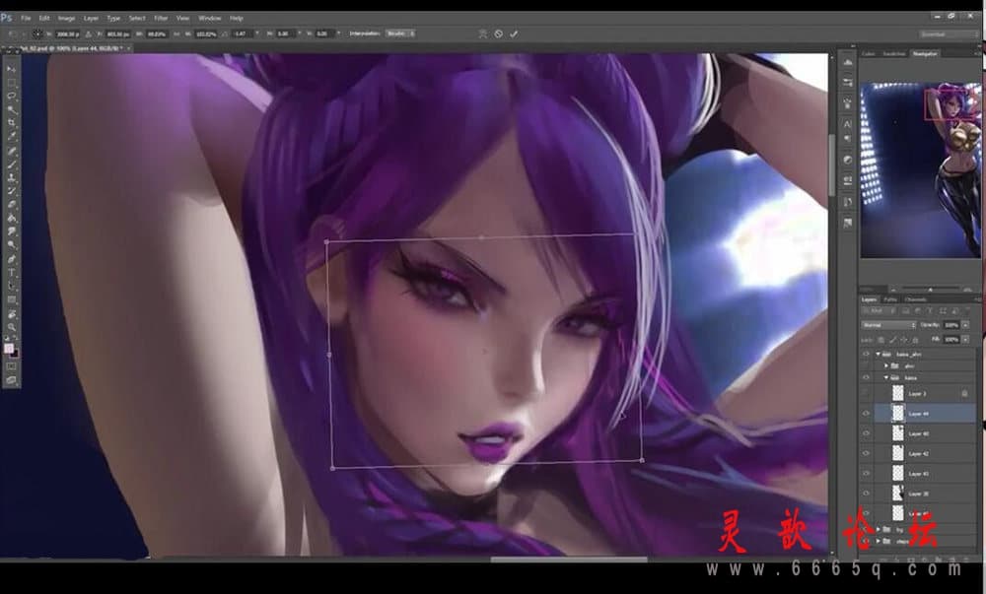The width and height of the screenshot is (986, 594).
Task: Commit the transform with the checkmark
Action: 514,33
